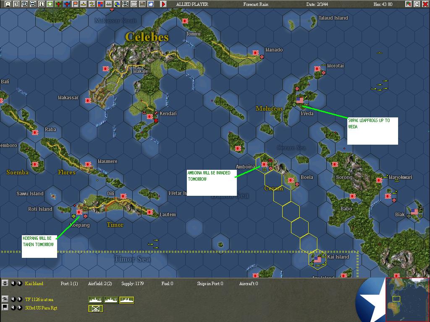The height and width of the screenshot is (322, 430).
Task: Select the US flag base at Biak
Action: coord(414,212)
